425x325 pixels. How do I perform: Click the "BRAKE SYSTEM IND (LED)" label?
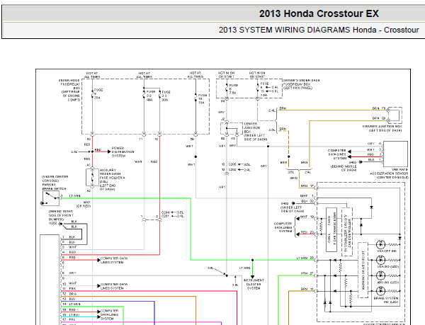click(386, 300)
